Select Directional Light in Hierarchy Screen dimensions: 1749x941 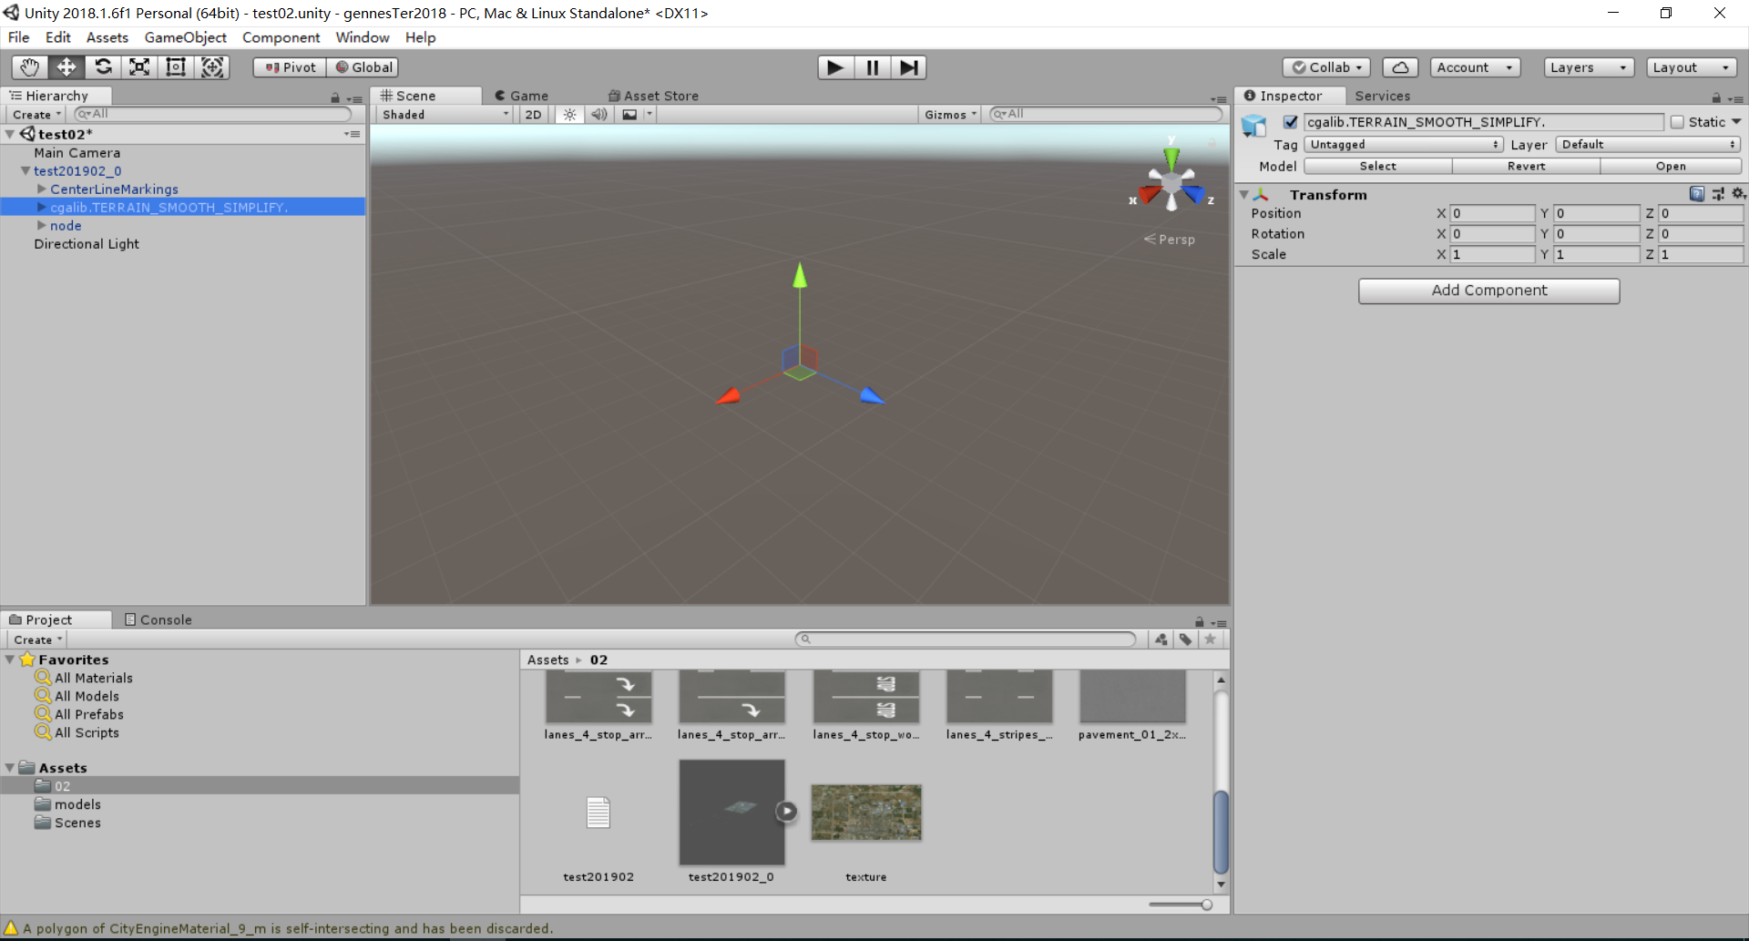(87, 244)
